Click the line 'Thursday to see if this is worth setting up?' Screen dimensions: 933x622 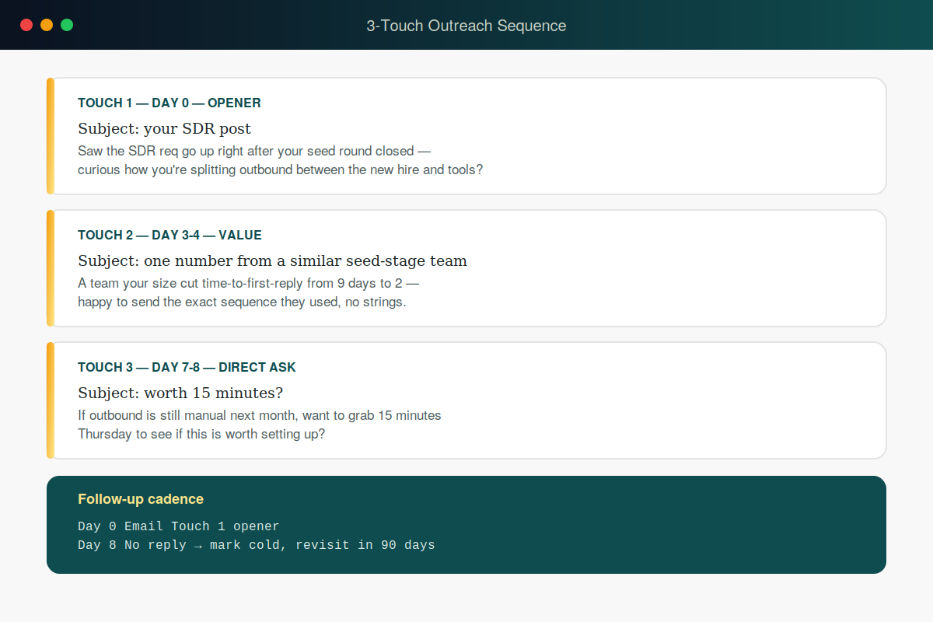pos(201,434)
